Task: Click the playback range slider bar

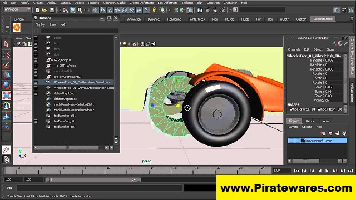Action: [x=93, y=180]
